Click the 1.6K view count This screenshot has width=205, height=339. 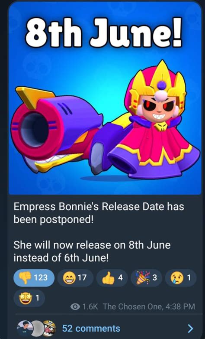click(x=90, y=306)
